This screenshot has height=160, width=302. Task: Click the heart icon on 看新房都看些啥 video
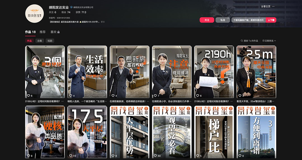pyautogui.click(x=113, y=95)
